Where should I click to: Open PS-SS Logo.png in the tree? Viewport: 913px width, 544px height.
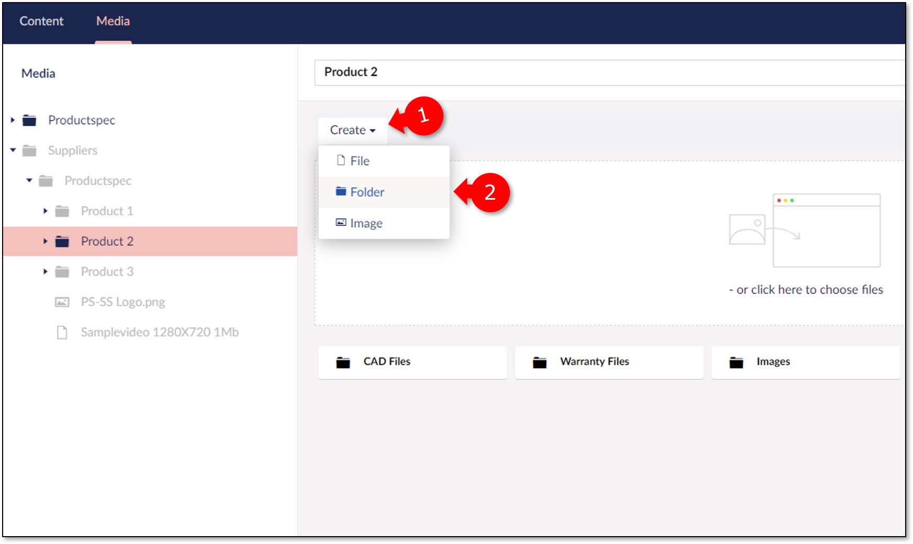[x=123, y=302]
